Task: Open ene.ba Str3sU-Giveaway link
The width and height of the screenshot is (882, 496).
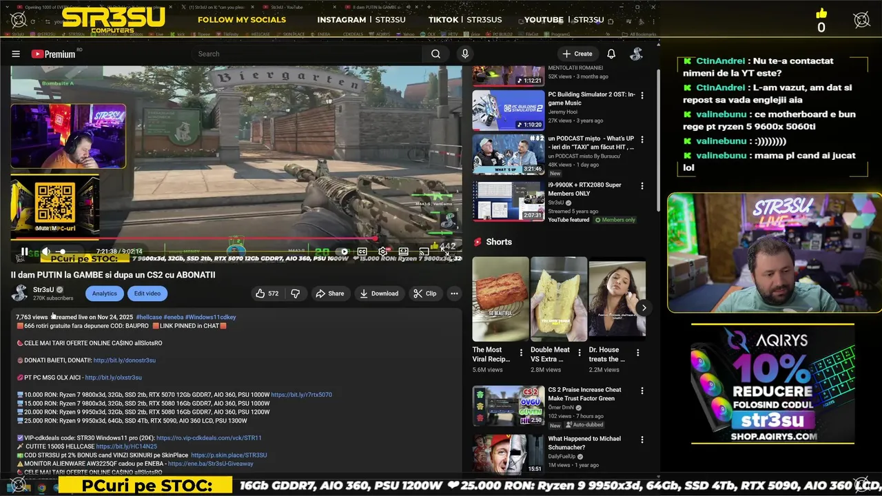Action: 210,464
